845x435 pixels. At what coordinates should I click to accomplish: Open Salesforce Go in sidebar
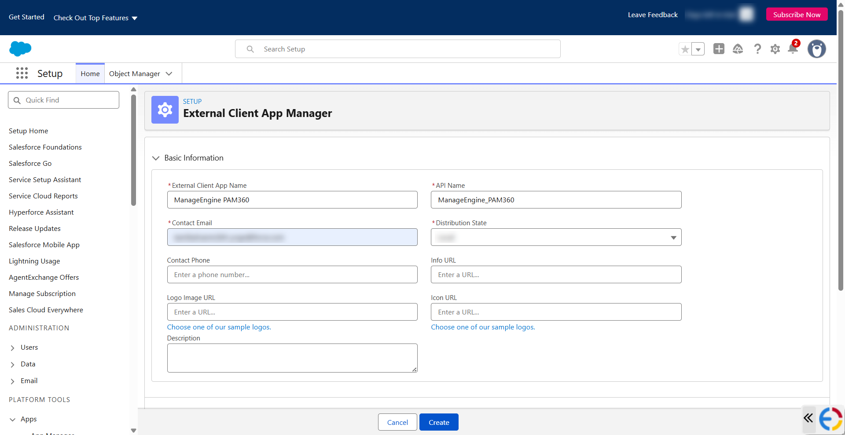pyautogui.click(x=30, y=164)
